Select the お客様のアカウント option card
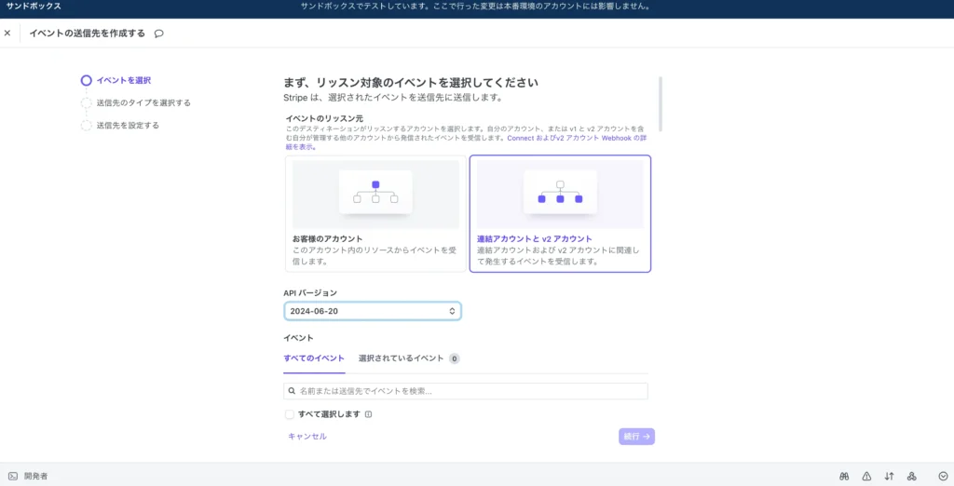 pyautogui.click(x=375, y=213)
